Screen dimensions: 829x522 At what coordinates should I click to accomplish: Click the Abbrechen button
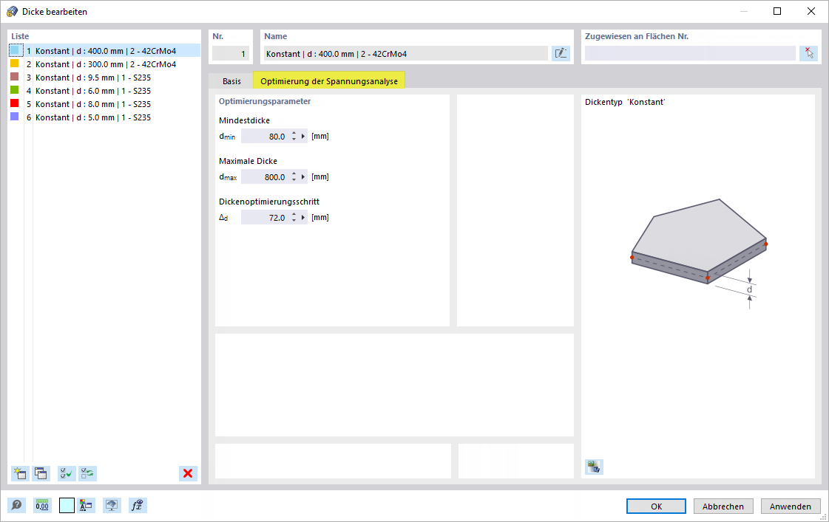tap(723, 506)
